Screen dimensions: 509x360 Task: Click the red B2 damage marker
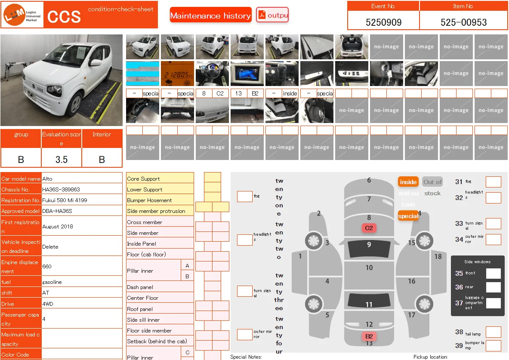[369, 336]
